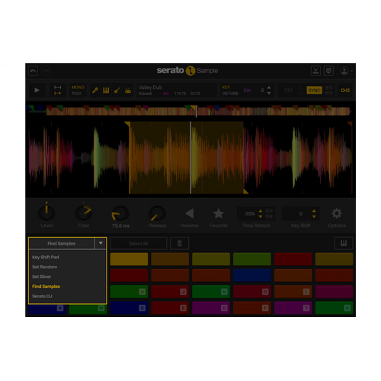Open the Options gear icon
Screen dimensions: 381x381
coord(337,213)
